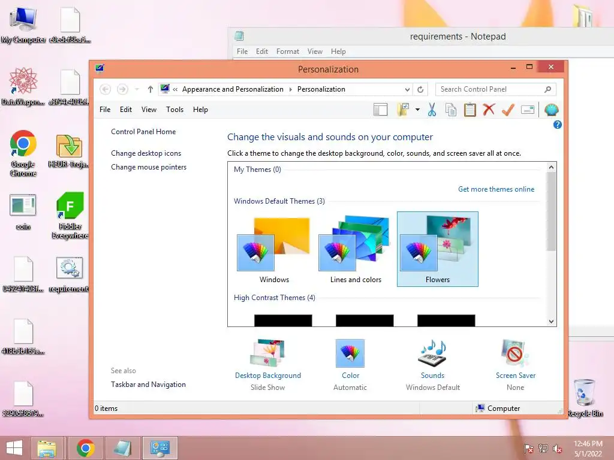Switch to Notepad from taskbar

pos(122,448)
